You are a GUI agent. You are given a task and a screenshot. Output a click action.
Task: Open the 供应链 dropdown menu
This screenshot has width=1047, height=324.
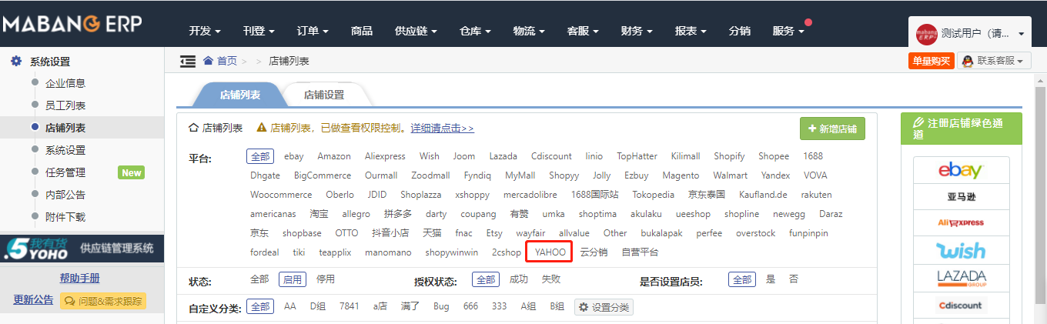click(x=416, y=31)
